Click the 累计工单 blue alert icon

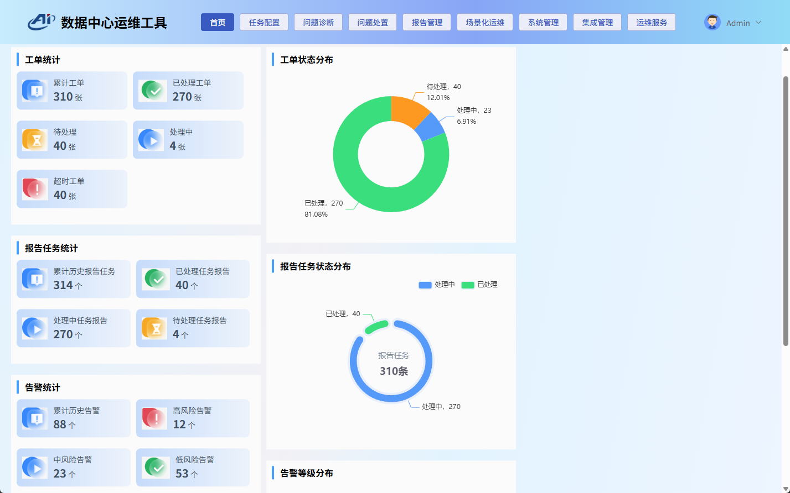(35, 90)
